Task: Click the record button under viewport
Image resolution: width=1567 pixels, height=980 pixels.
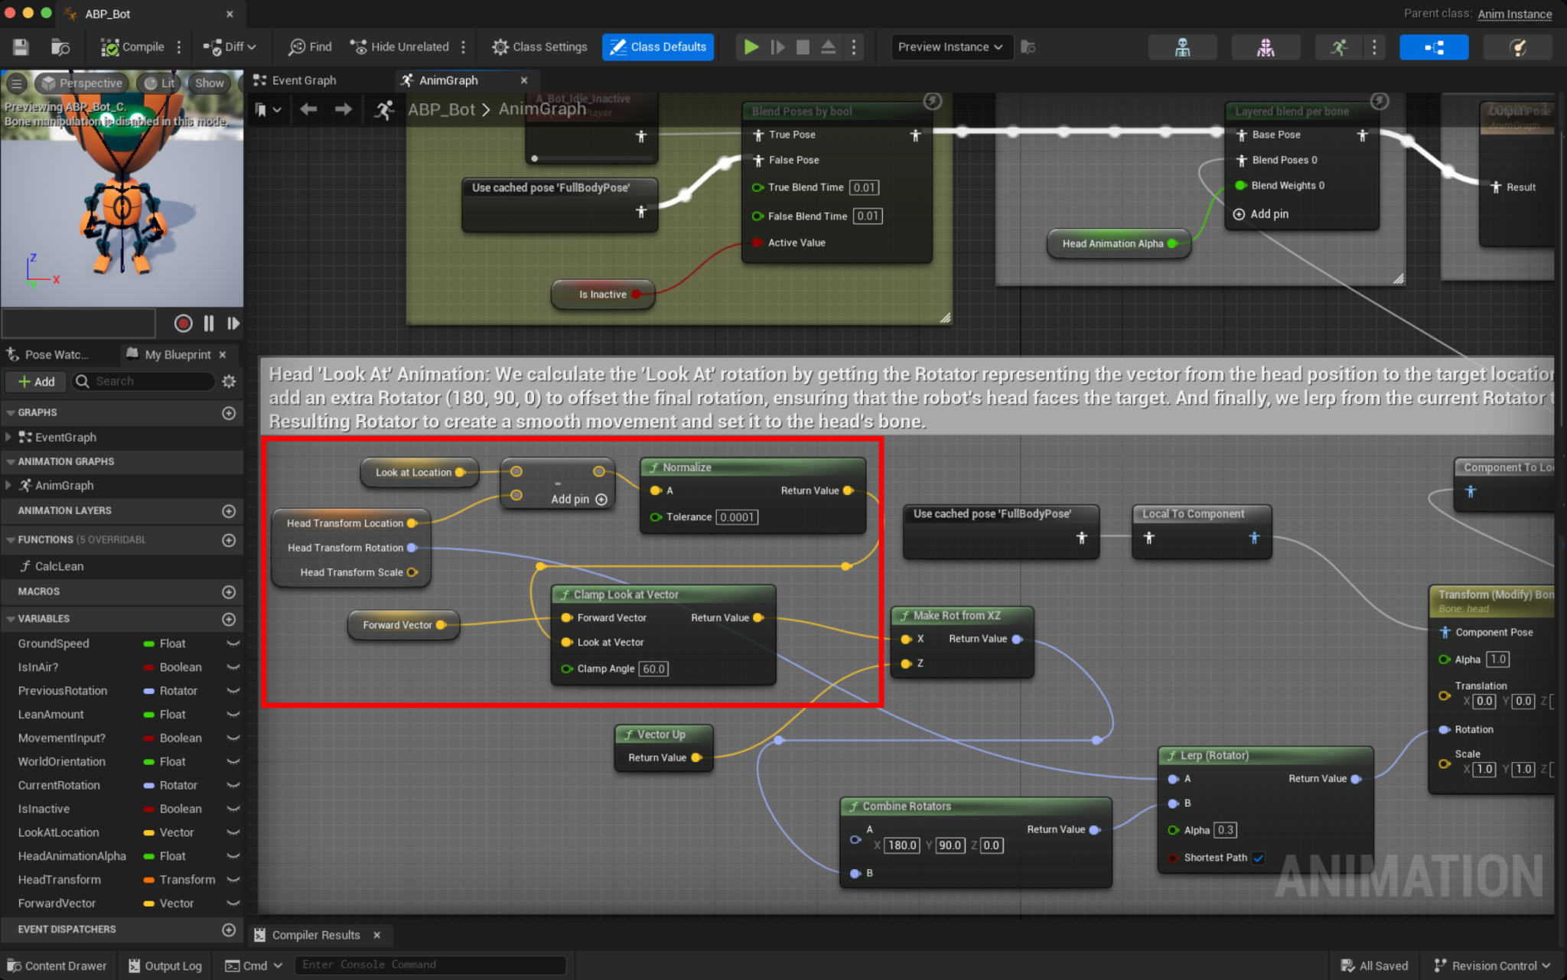Action: tap(183, 324)
